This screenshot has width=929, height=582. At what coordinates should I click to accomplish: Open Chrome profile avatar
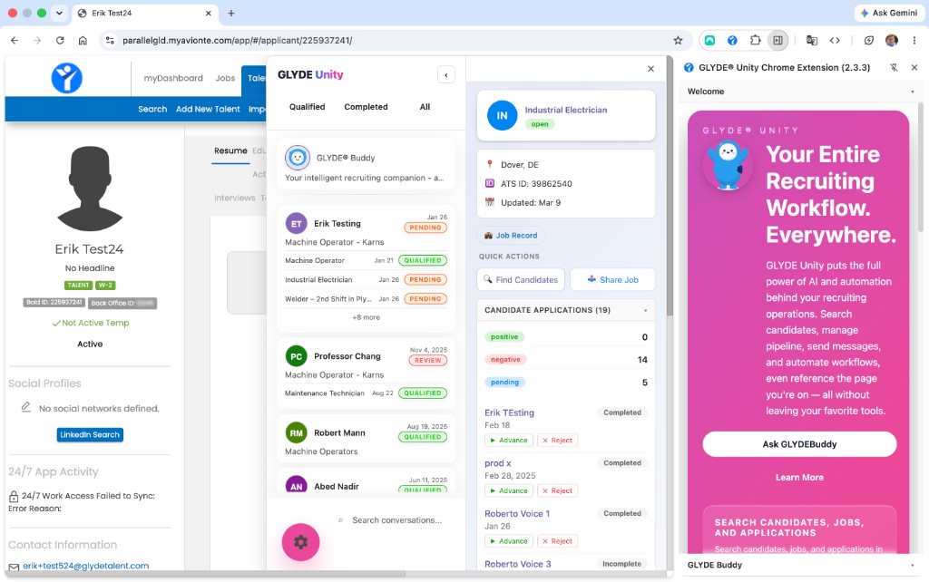click(x=891, y=40)
